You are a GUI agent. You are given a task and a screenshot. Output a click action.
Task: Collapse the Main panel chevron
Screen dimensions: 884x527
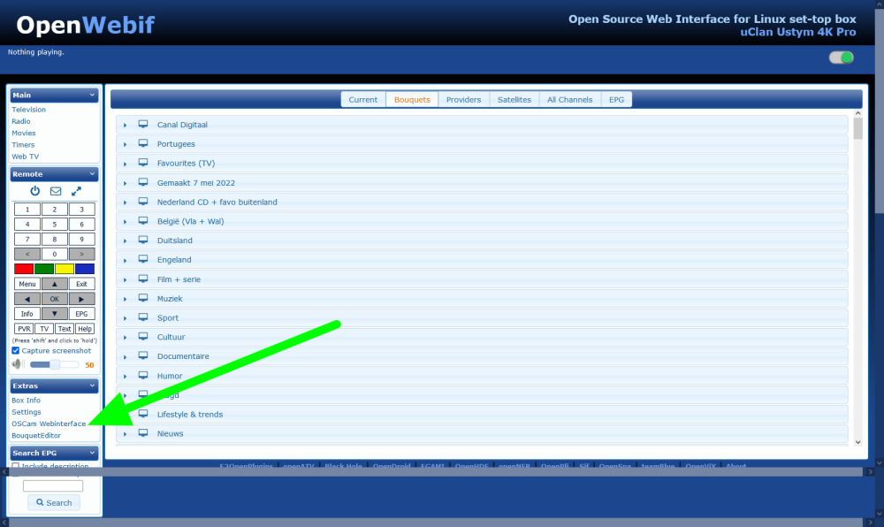pos(93,95)
